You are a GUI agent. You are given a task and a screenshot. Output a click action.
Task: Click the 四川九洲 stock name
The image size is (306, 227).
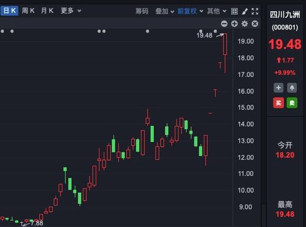(285, 15)
